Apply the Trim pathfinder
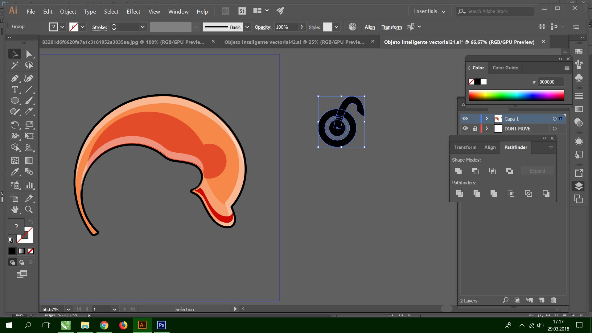The height and width of the screenshot is (333, 592). click(477, 193)
